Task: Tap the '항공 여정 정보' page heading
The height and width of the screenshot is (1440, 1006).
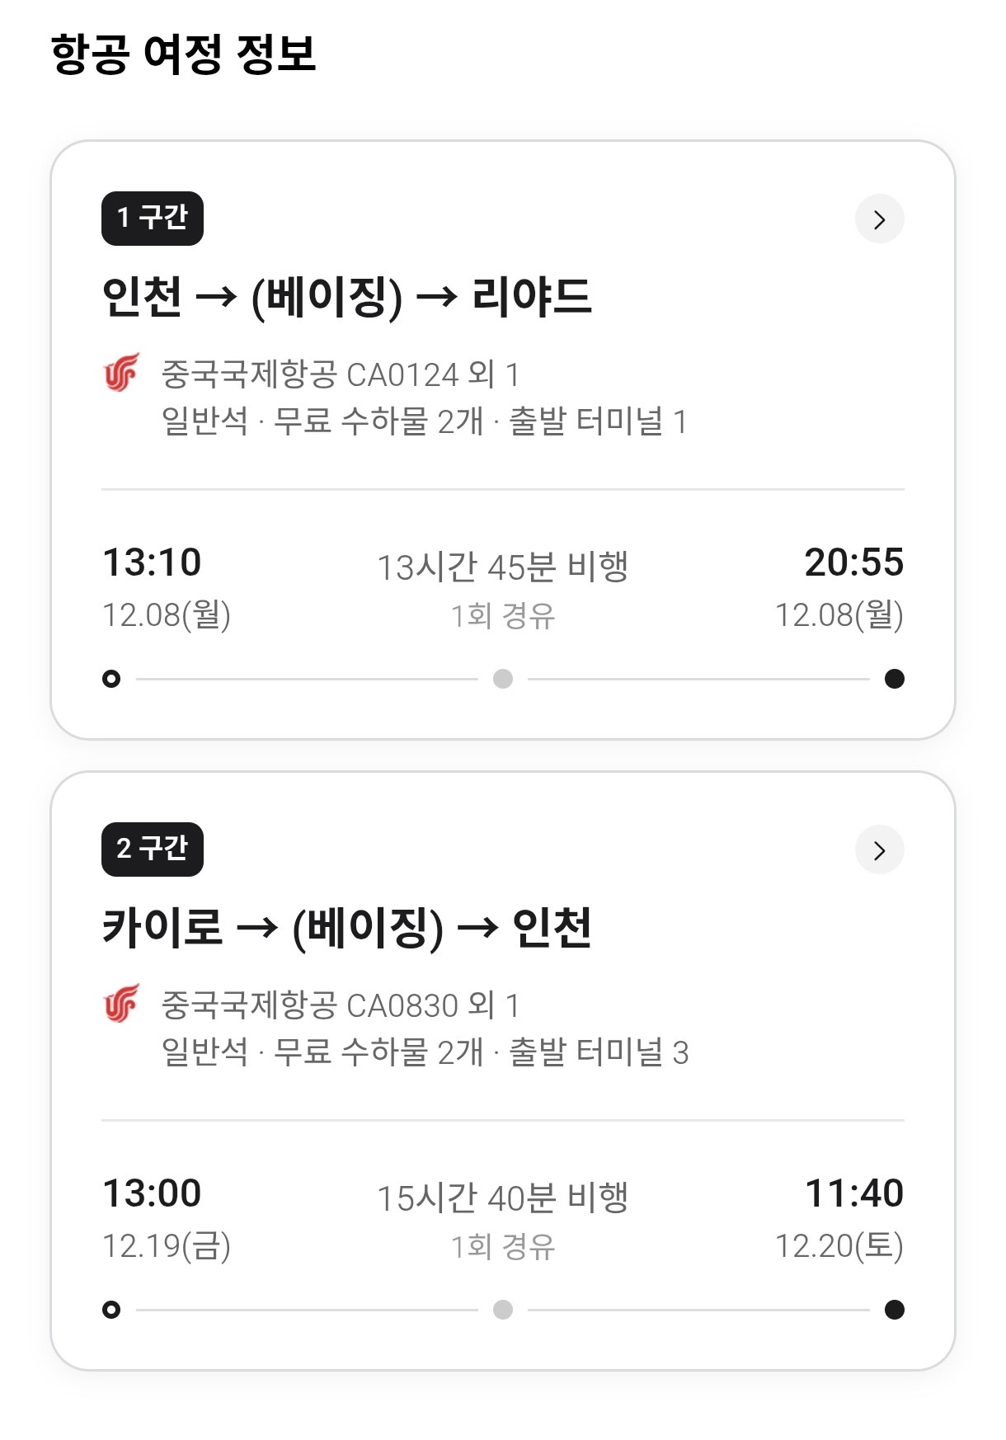Action: [x=184, y=54]
